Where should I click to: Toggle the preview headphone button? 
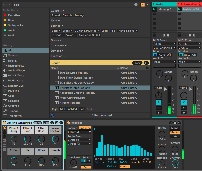tap(53, 115)
